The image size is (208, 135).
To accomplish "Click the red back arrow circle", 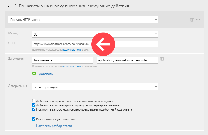I will [103, 44].
